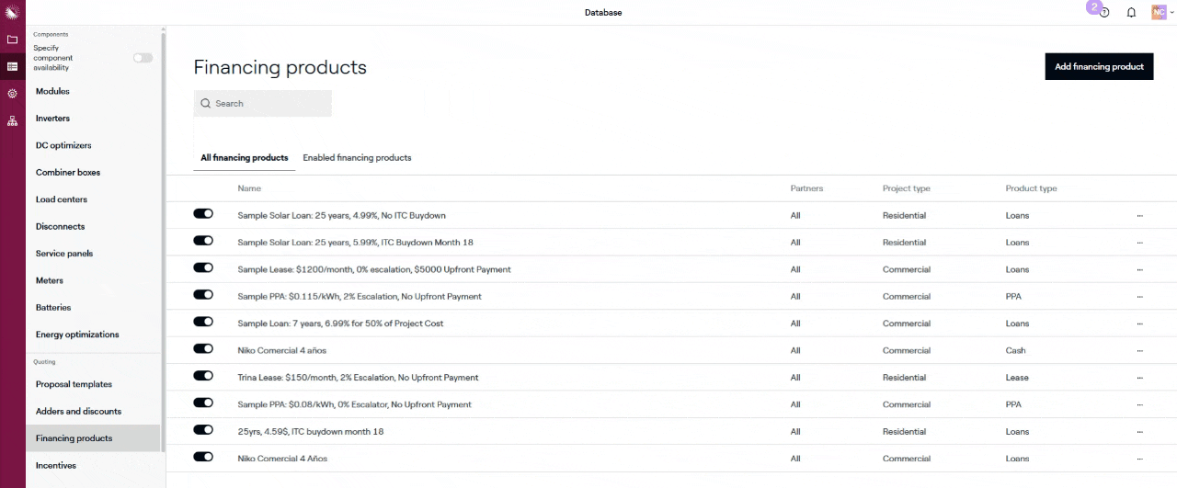1177x488 pixels.
Task: Open Adders and discounts in sidebar
Action: 78,412
